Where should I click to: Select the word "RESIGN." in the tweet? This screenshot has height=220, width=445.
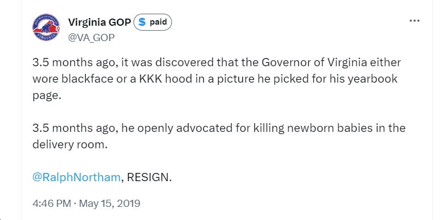pyautogui.click(x=149, y=177)
